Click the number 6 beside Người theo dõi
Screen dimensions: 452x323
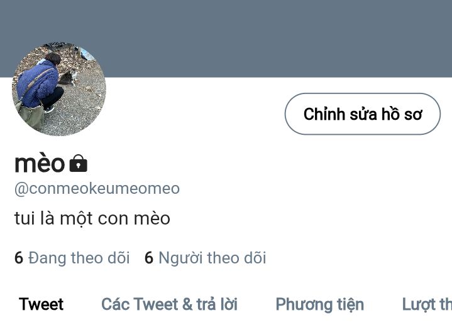149,258
